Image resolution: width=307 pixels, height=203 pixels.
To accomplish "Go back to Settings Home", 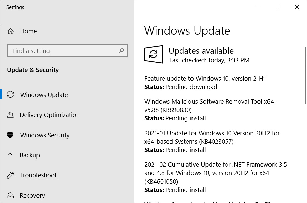I will (28, 31).
